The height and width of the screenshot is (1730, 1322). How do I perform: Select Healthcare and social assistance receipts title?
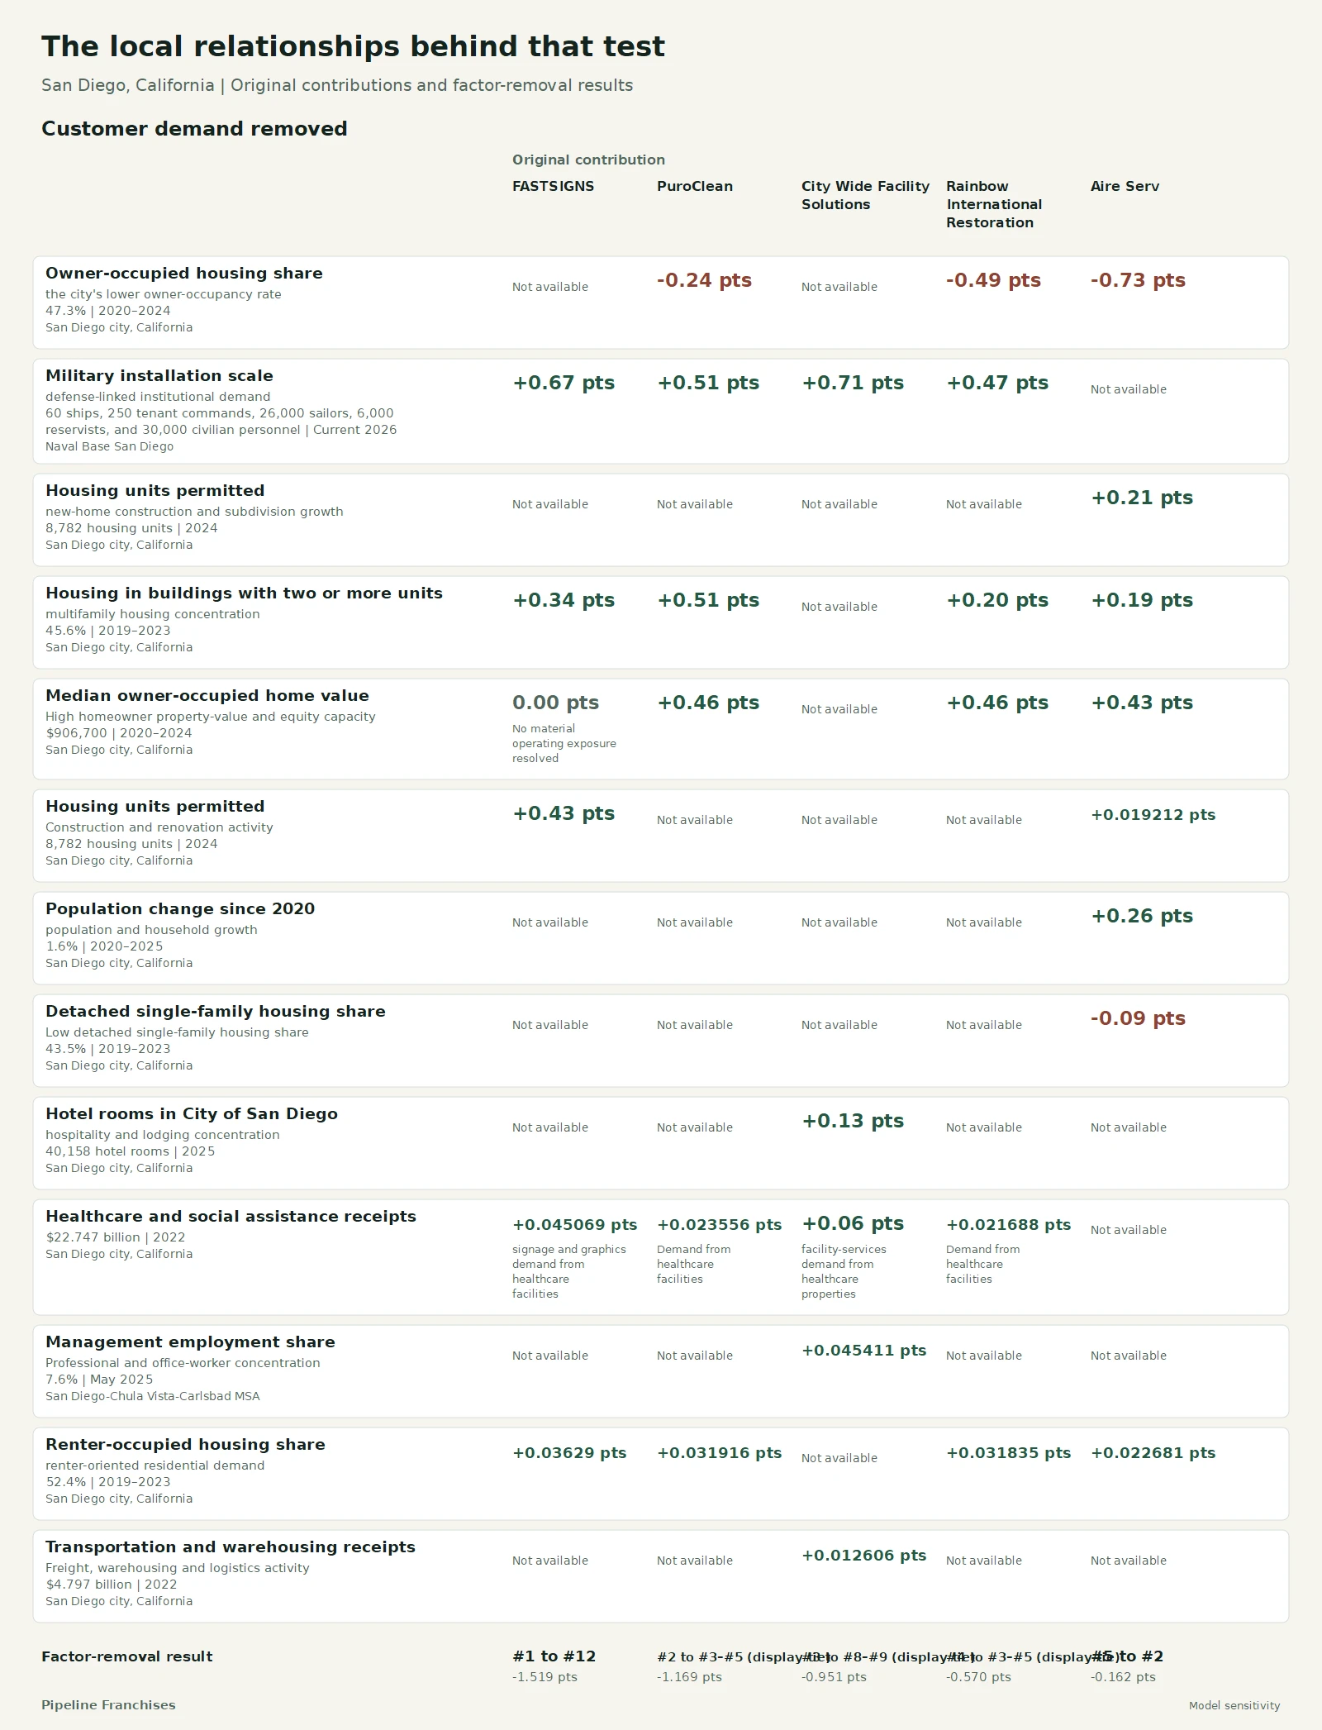click(231, 1216)
